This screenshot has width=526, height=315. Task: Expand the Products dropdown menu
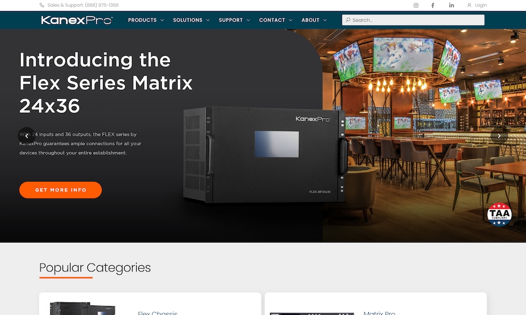pyautogui.click(x=146, y=20)
